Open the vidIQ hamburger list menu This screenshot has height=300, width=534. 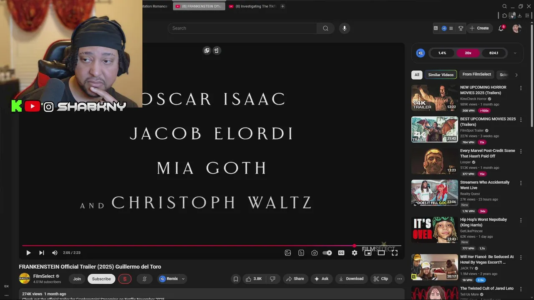pyautogui.click(x=451, y=28)
